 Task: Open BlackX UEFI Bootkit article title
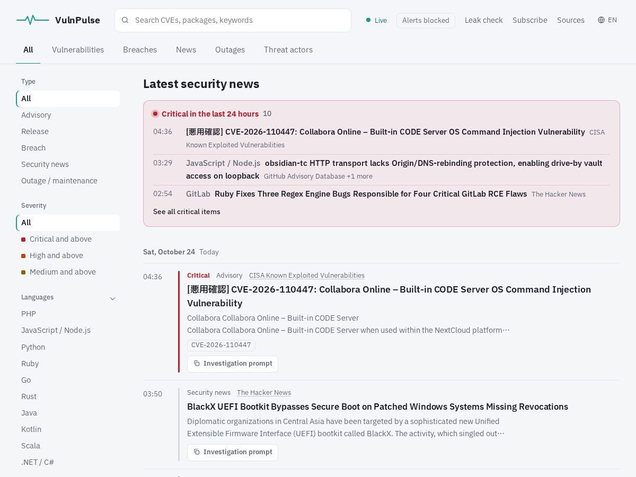[x=377, y=407]
